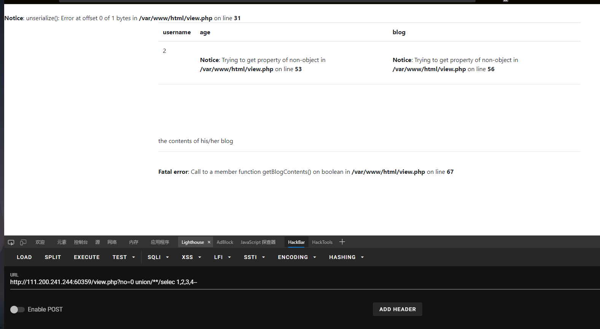Expand the SQLI dropdown menu
The width and height of the screenshot is (600, 329).
158,257
